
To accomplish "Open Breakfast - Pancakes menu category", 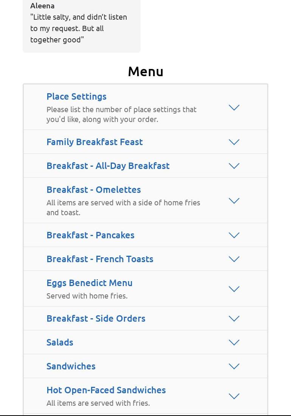I will pos(90,235).
